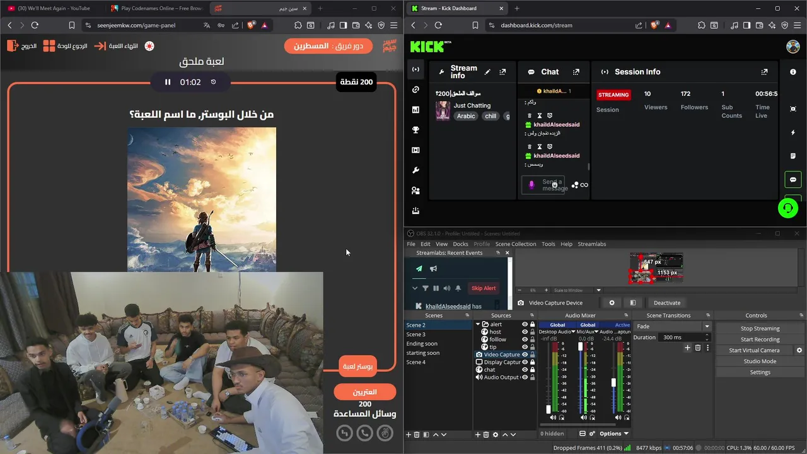Screen dimensions: 807x454
Task: Use the swap lifeline icon
Action: (344, 433)
